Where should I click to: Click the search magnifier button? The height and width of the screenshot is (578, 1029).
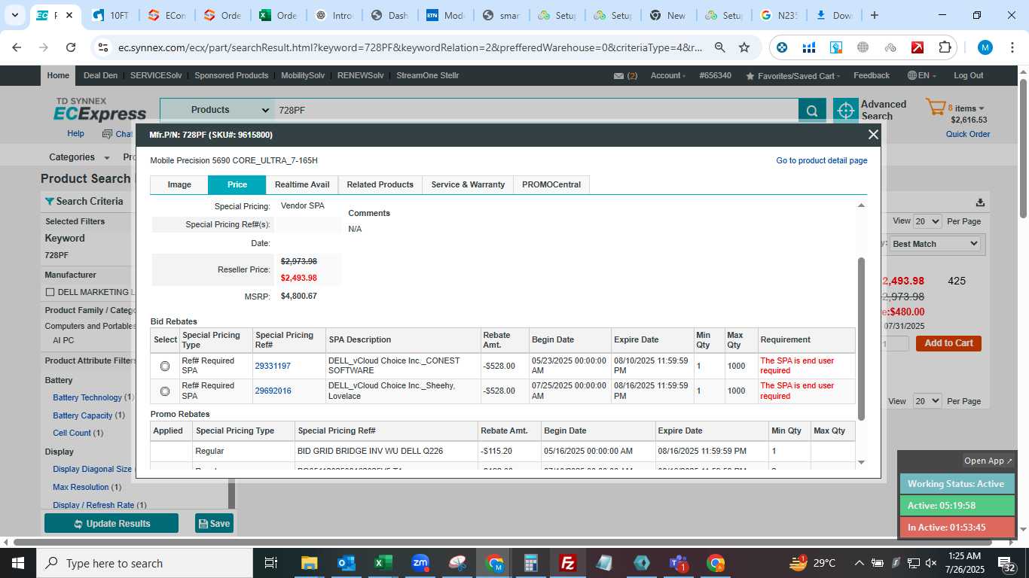click(x=811, y=111)
